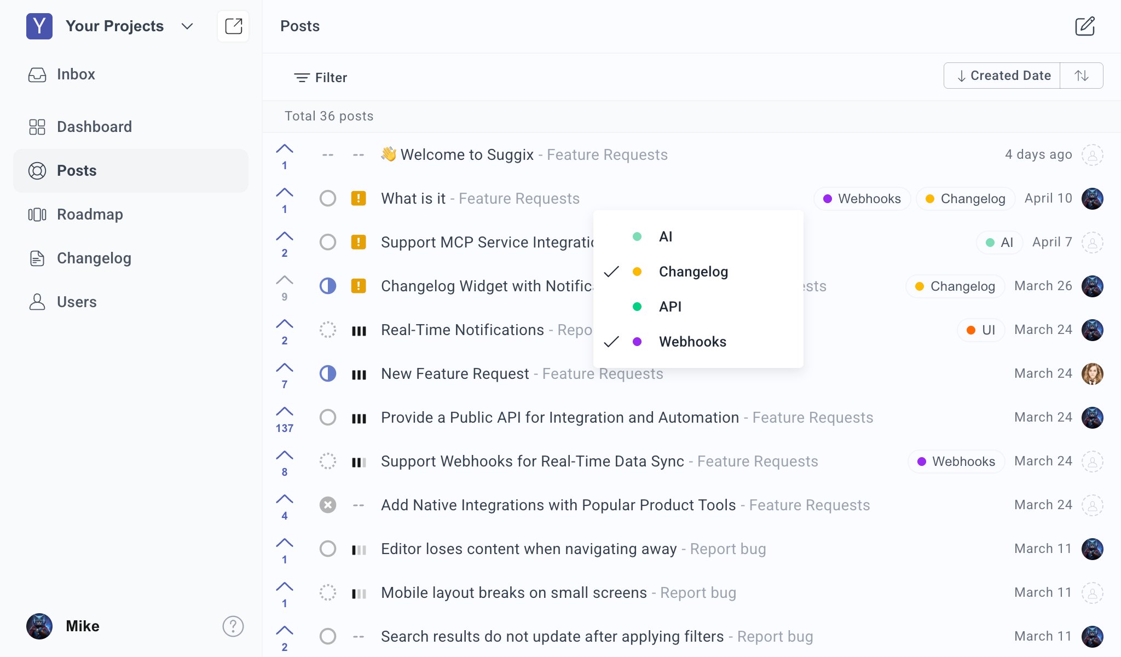Open Mike user profile

coord(63,626)
